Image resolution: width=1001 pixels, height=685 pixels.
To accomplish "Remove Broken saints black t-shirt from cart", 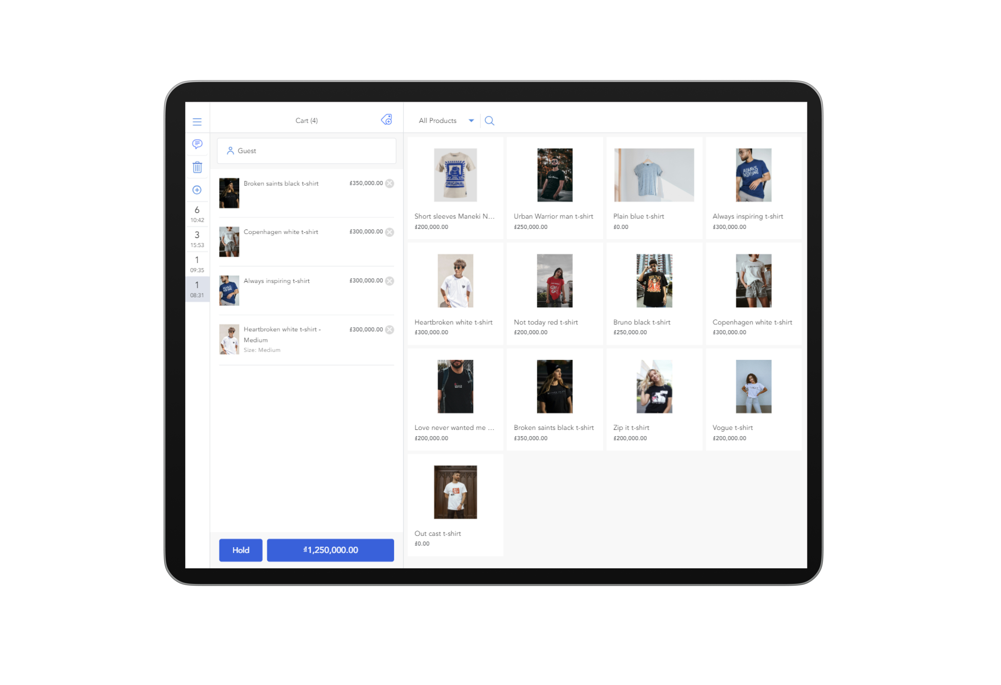I will click(x=391, y=183).
